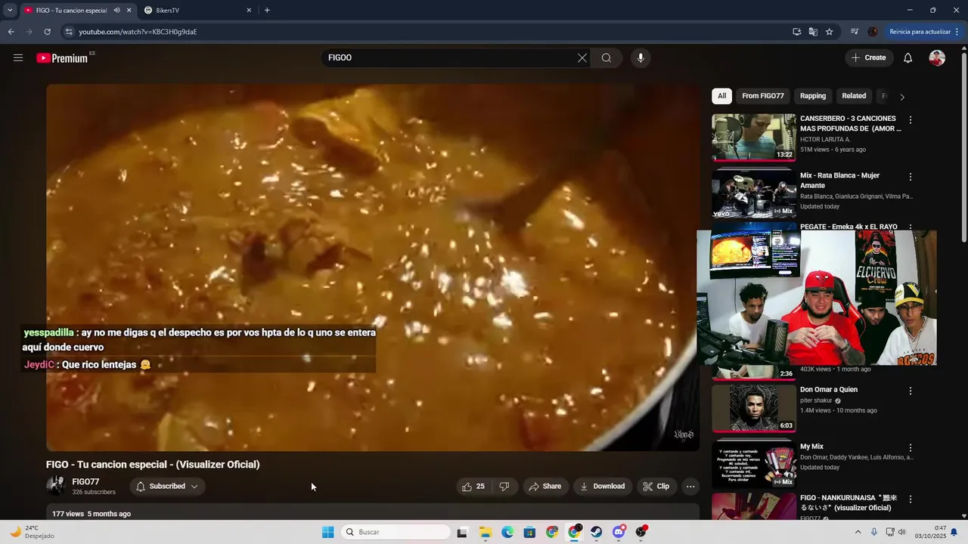The image size is (968, 544).
Task: Select the Rapping filter chip
Action: coord(813,96)
